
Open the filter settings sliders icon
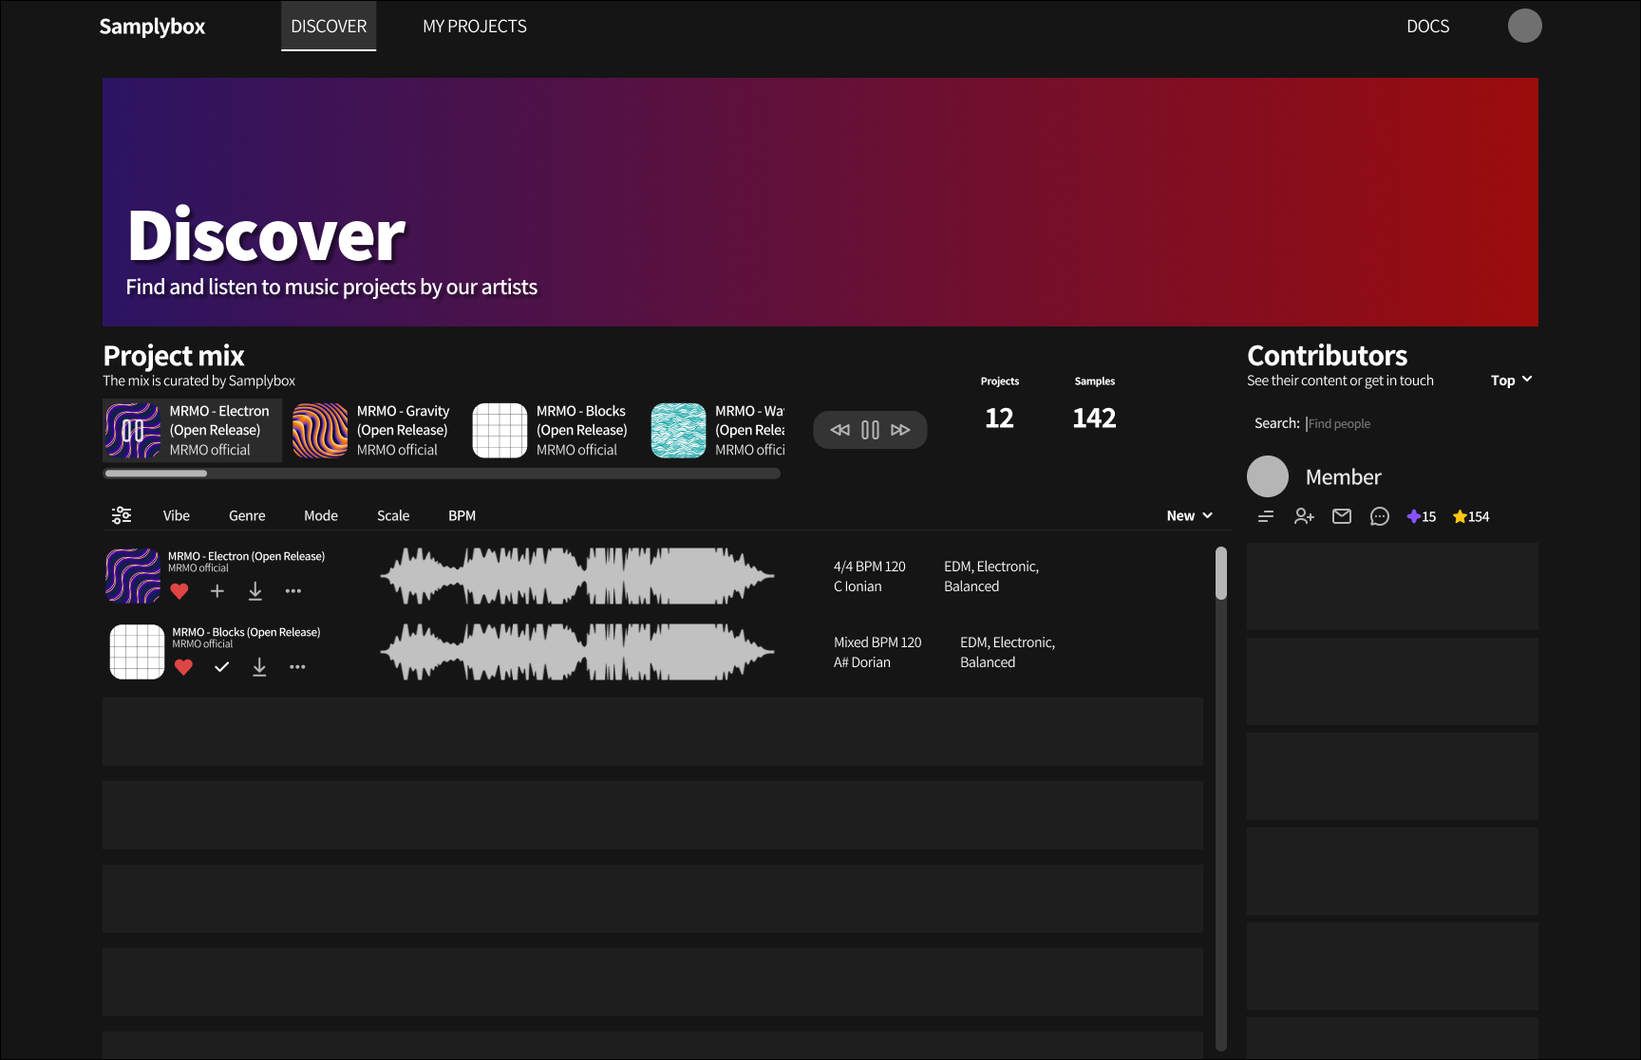pyautogui.click(x=122, y=514)
